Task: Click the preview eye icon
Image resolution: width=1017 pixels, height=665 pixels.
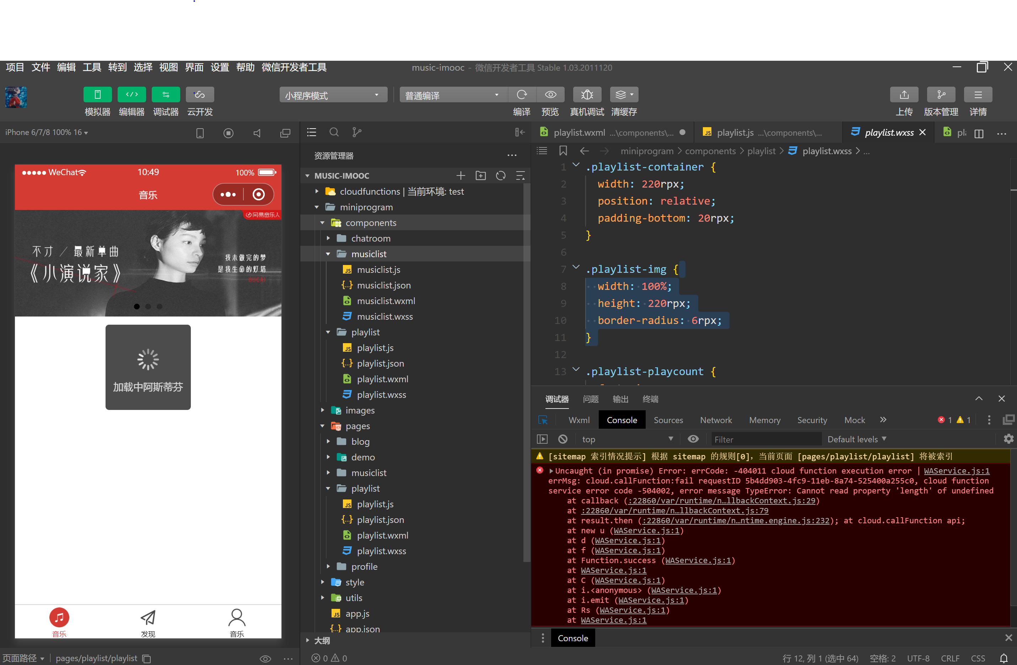Action: [550, 94]
